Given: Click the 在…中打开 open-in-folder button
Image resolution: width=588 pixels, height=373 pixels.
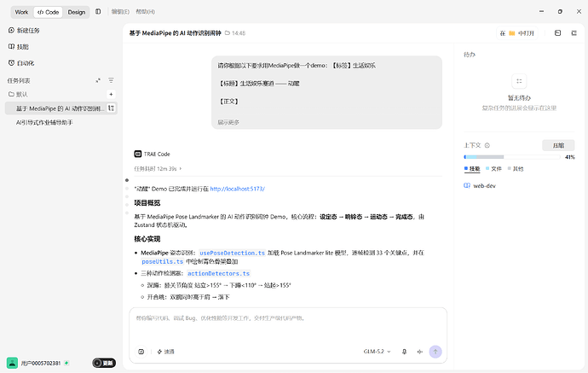Looking at the screenshot, I should pos(517,33).
